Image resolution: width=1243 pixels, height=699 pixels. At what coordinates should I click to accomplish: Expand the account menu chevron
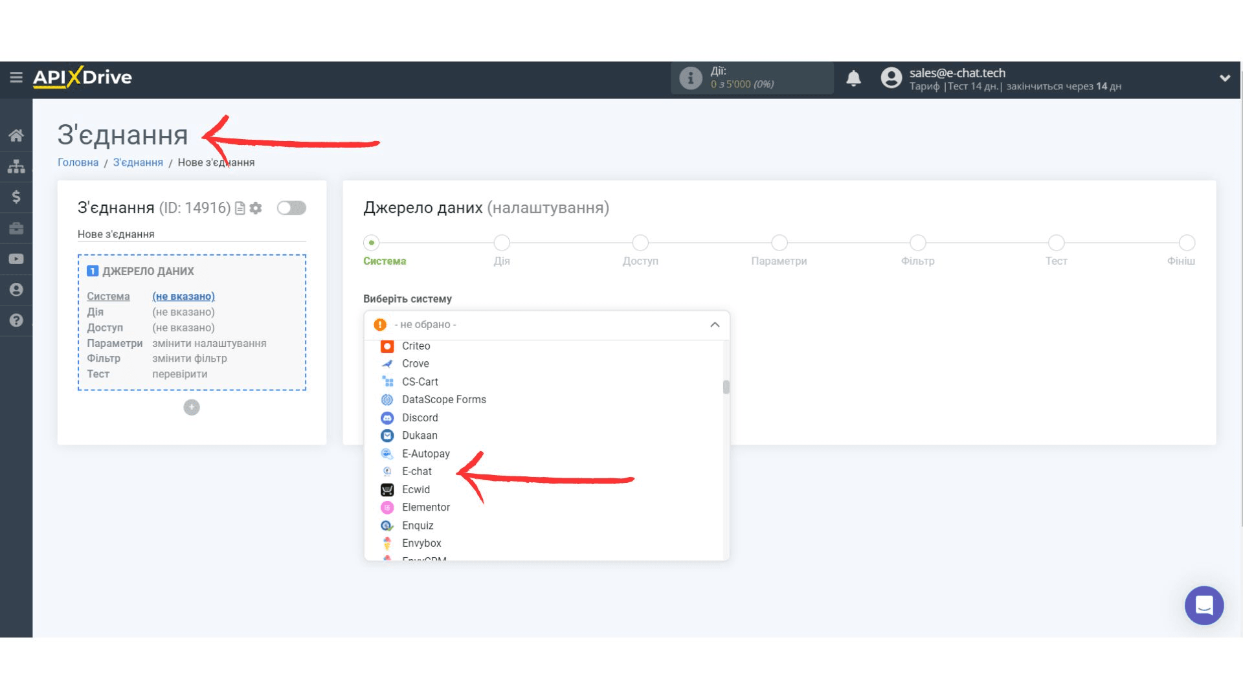[1224, 78]
